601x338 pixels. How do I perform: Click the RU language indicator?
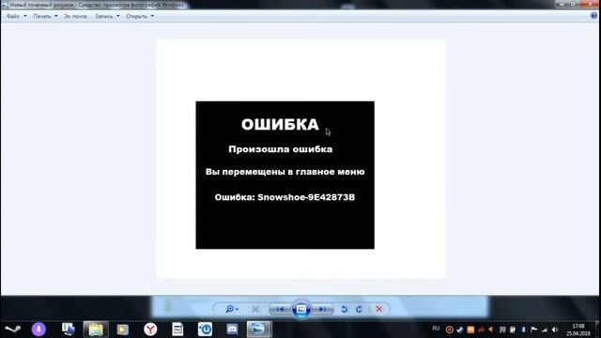[x=436, y=329]
